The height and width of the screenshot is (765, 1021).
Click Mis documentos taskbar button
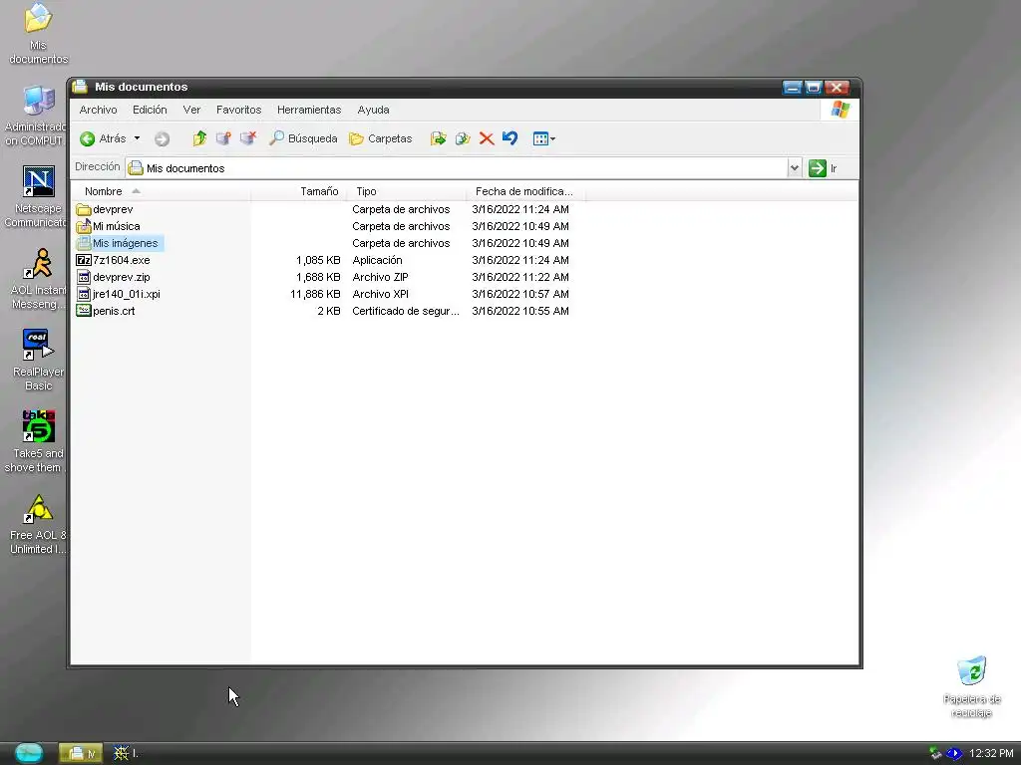[81, 753]
